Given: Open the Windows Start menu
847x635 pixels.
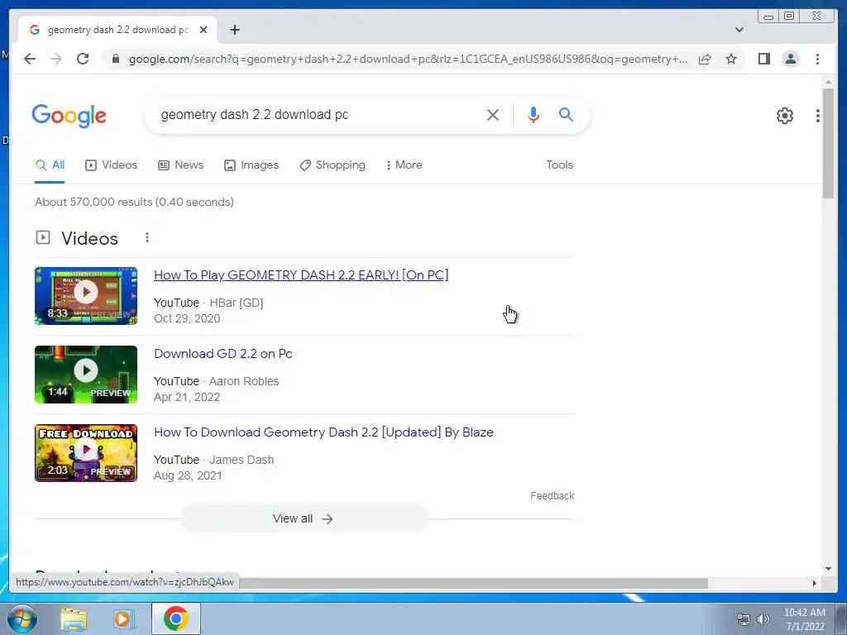Looking at the screenshot, I should point(22,618).
